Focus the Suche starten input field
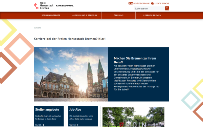203x127 pixels. 150,8
